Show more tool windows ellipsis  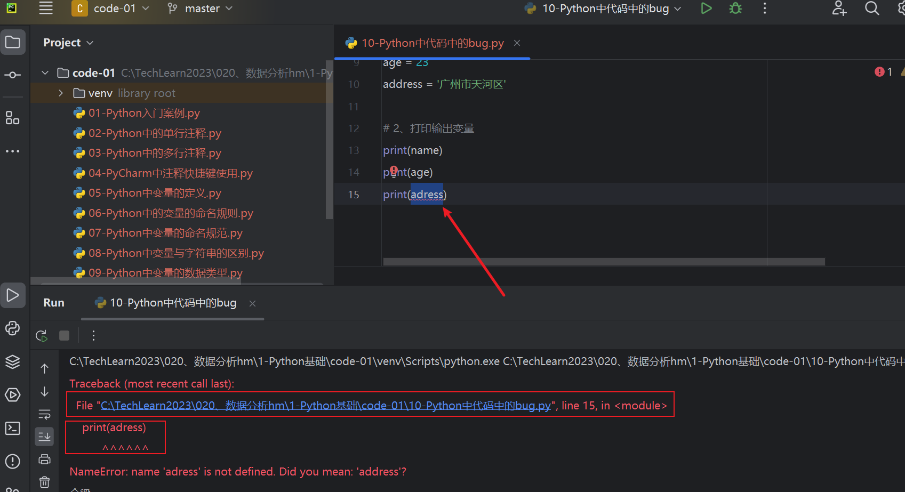[x=13, y=151]
